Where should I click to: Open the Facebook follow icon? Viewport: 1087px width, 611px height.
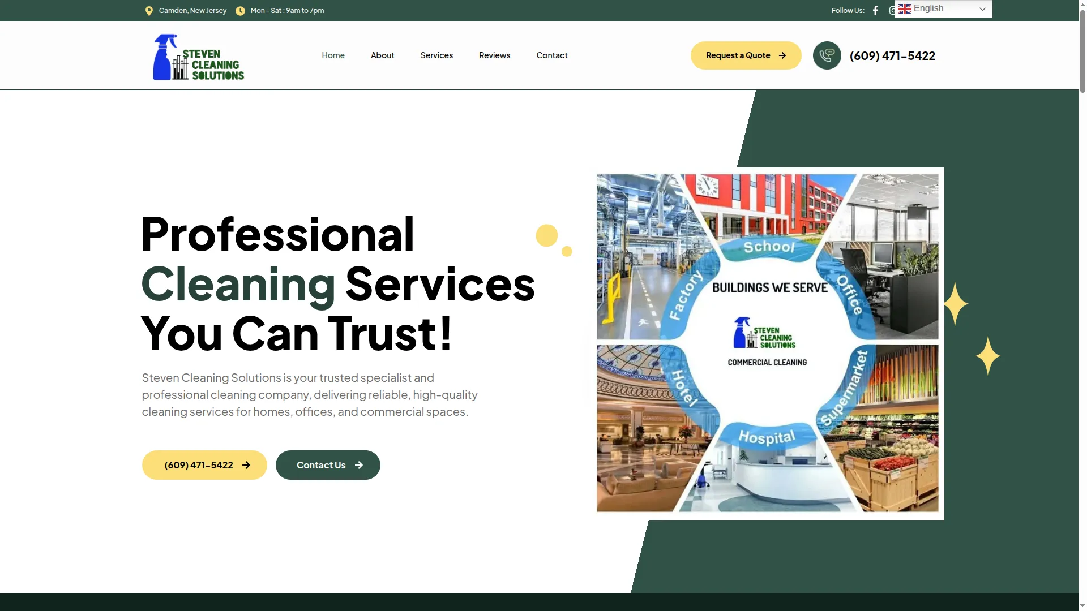pos(875,10)
